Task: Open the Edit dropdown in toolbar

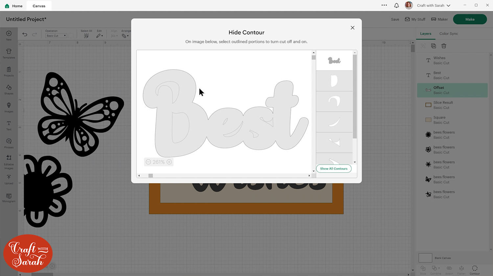Action: [x=99, y=36]
